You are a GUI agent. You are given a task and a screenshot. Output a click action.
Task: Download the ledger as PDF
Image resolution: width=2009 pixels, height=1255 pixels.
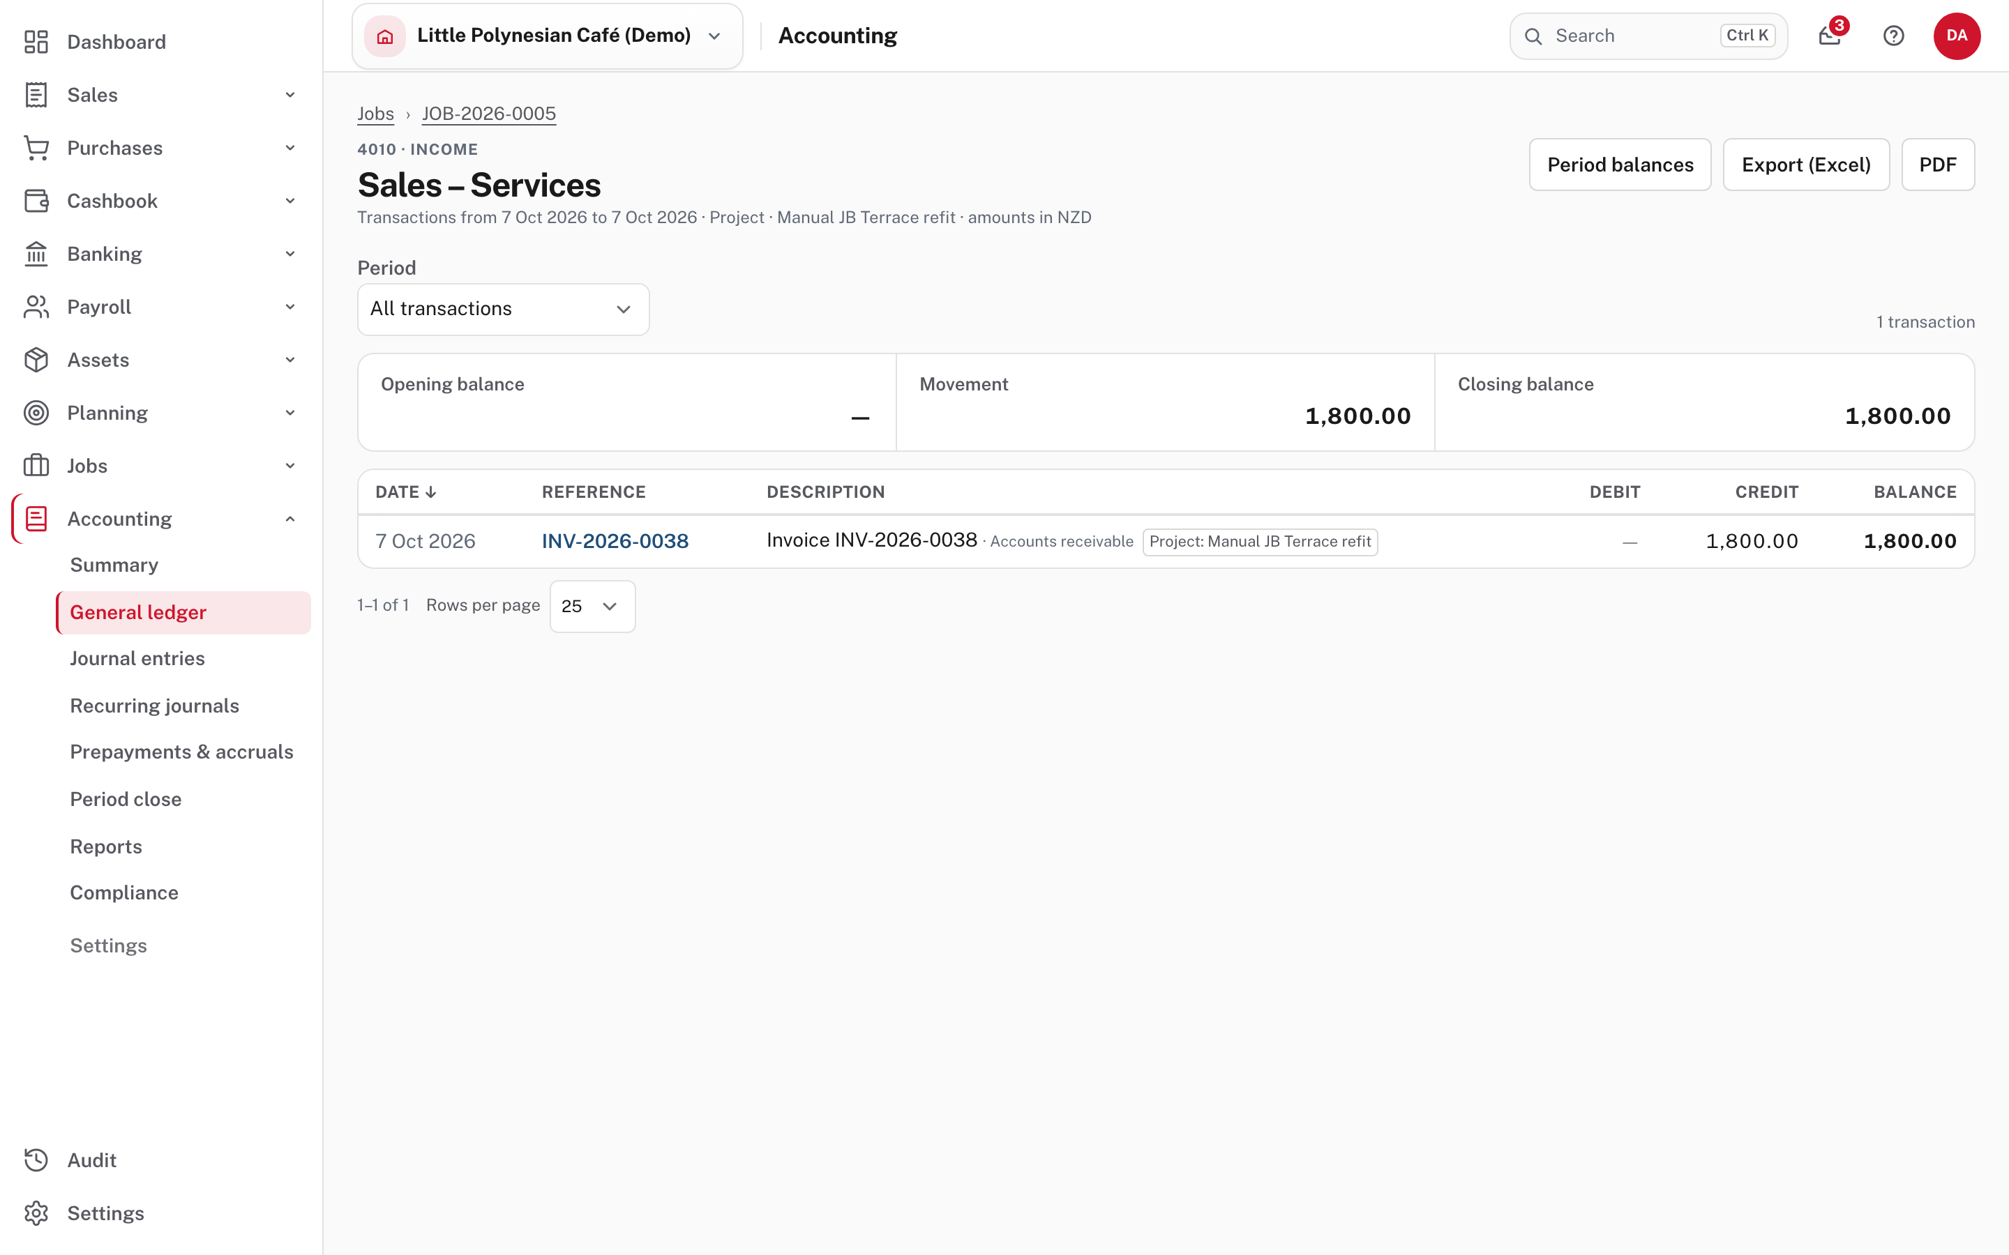[1938, 165]
